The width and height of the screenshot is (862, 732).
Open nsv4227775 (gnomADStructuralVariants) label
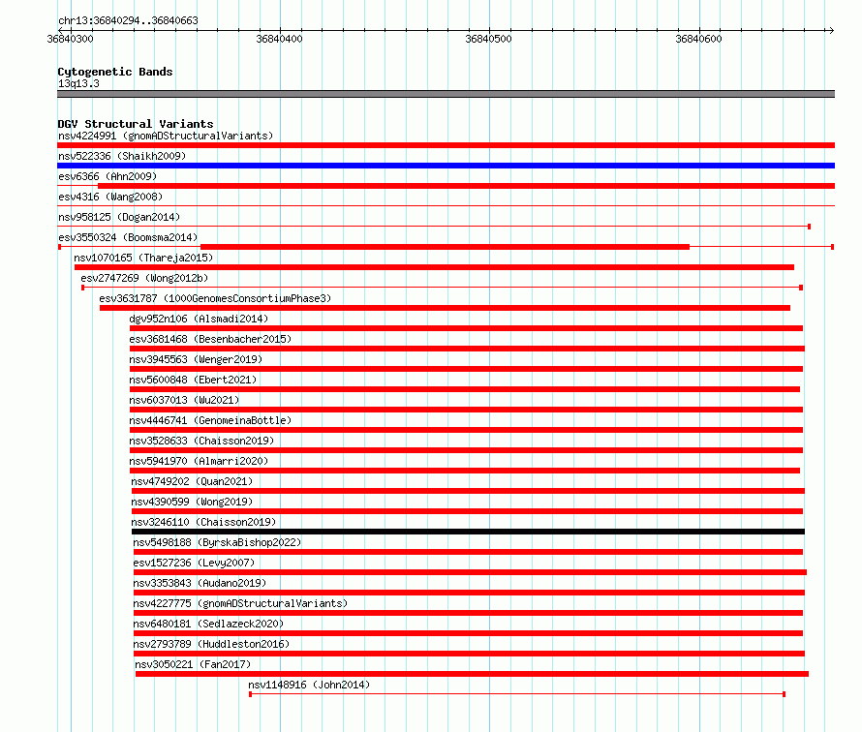coord(240,603)
